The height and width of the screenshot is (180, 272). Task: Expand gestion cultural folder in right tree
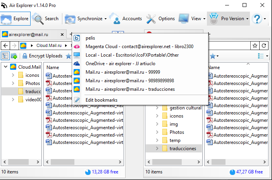click(157, 108)
